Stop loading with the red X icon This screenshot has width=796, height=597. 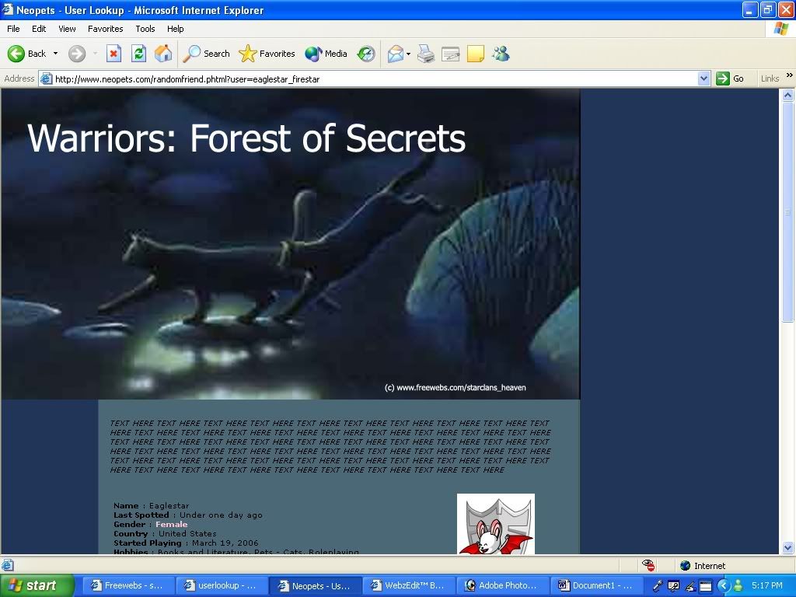(x=113, y=54)
